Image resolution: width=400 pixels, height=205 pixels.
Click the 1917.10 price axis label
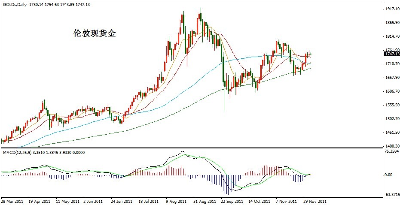(392, 9)
